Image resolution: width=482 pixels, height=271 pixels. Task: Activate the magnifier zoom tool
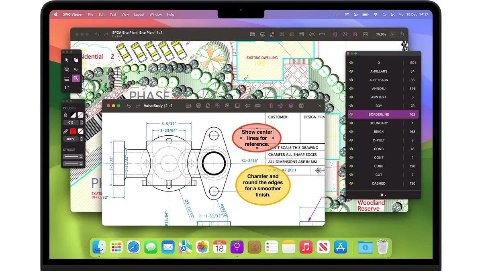[76, 78]
